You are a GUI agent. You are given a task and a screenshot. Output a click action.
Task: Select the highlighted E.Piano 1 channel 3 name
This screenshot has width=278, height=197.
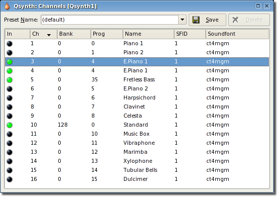point(135,62)
